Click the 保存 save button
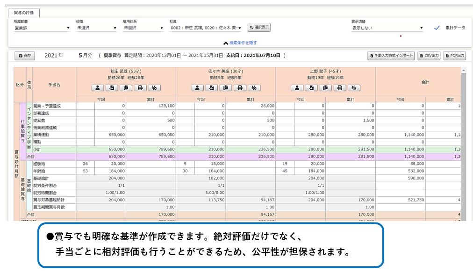Image resolution: width=473 pixels, height=271 pixels. coord(25,56)
